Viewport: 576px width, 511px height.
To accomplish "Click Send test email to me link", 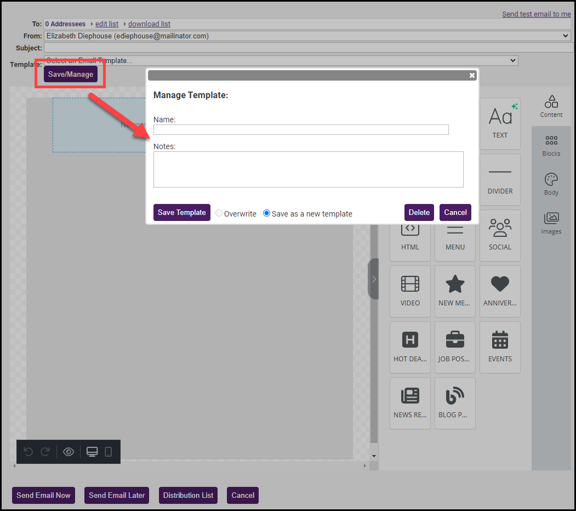I will 536,14.
